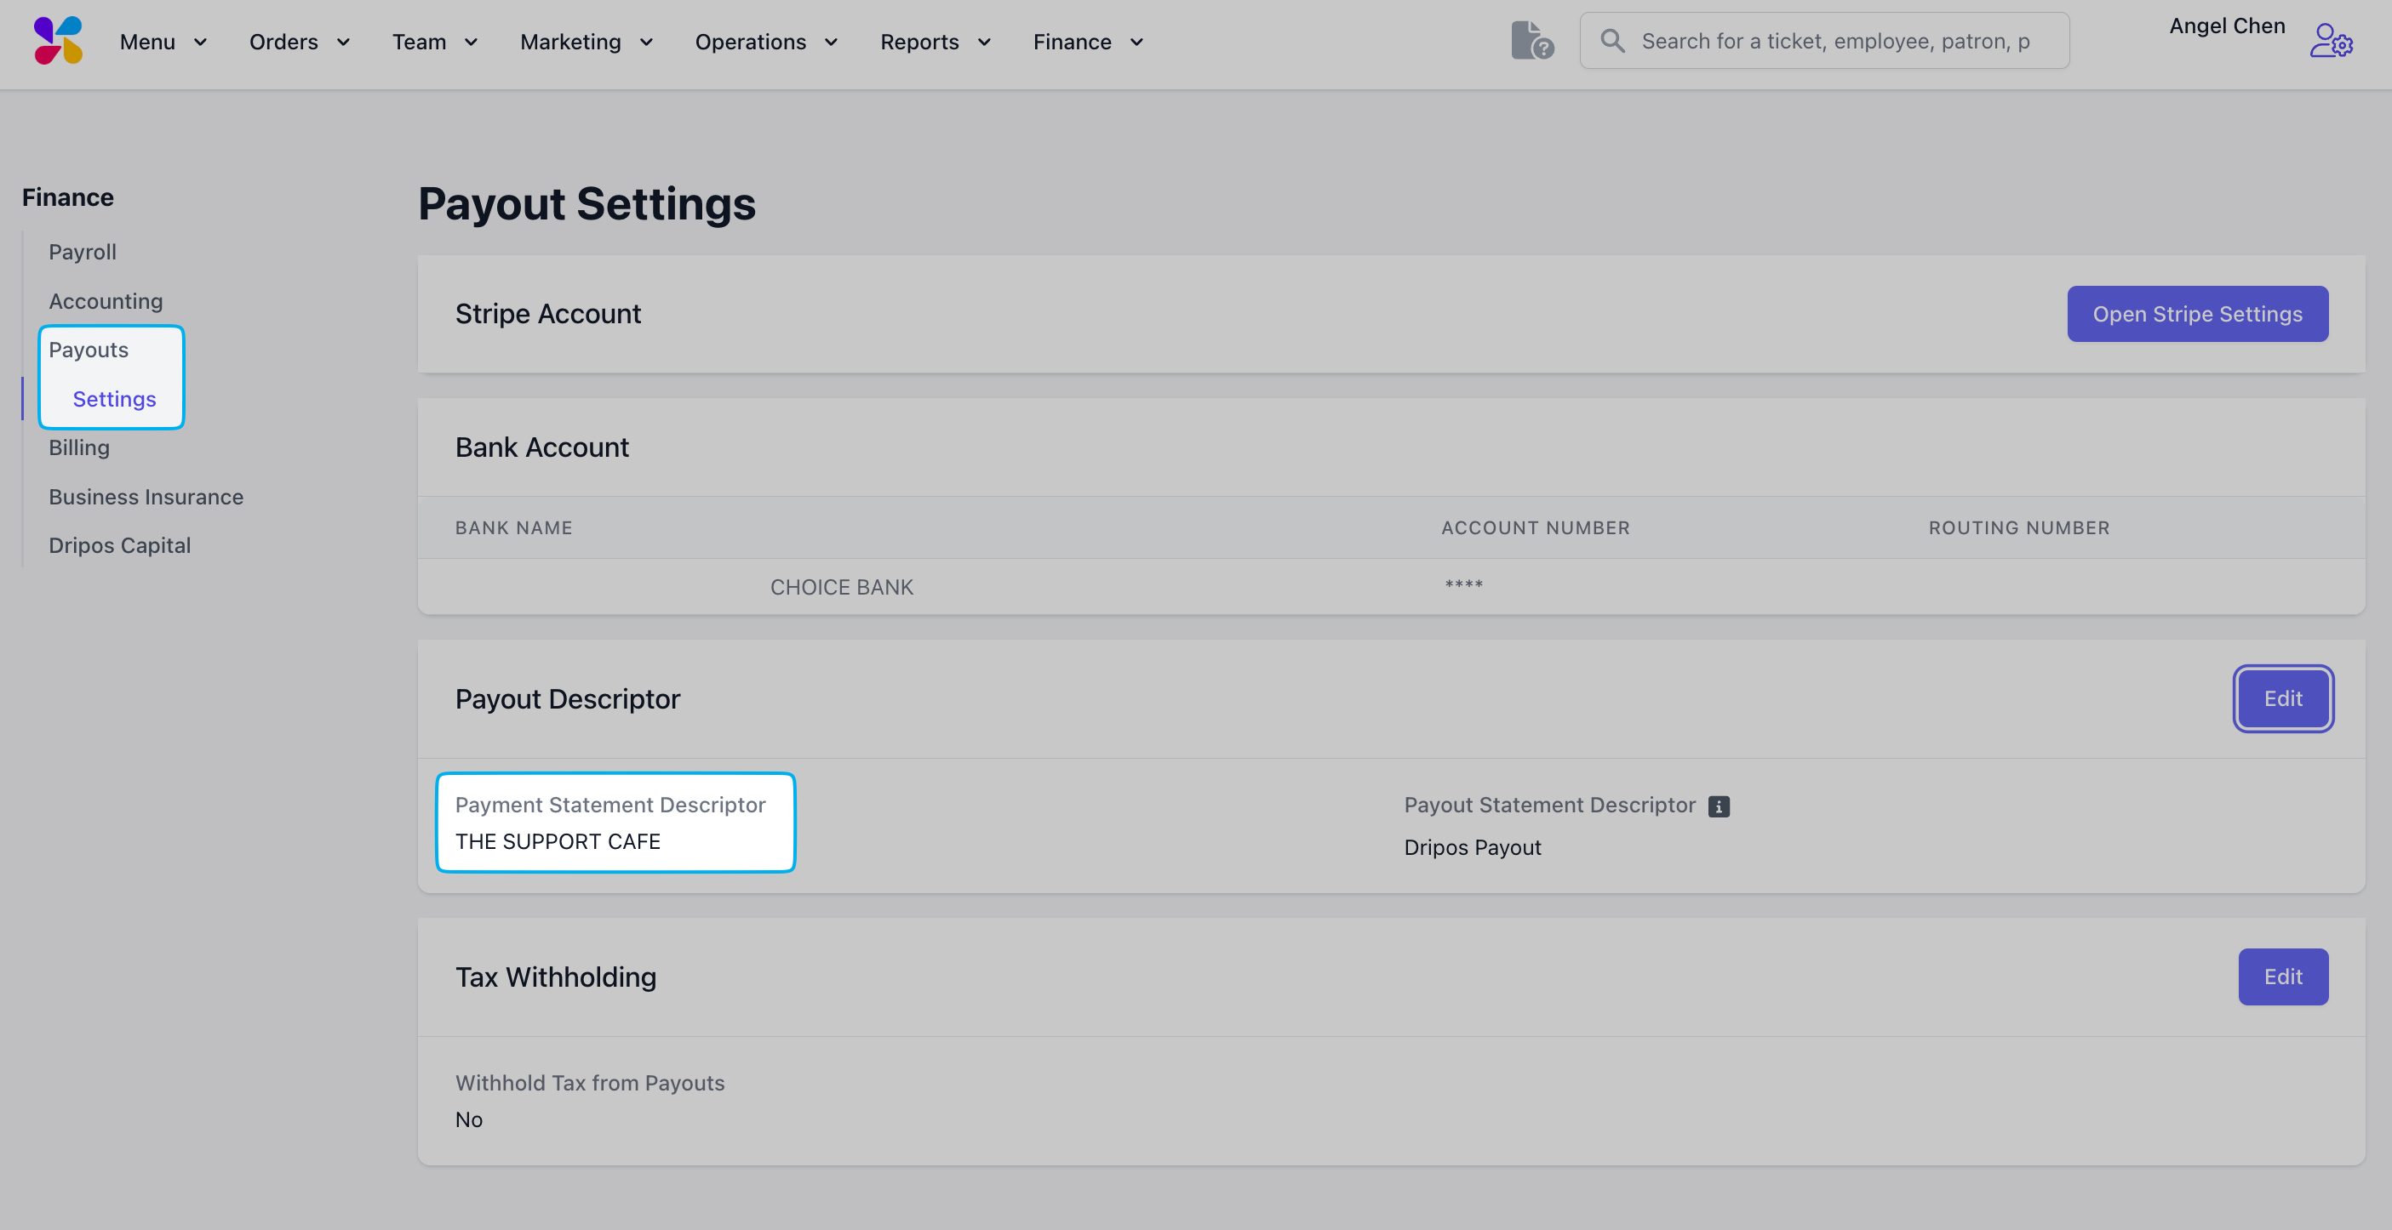Screen dimensions: 2392x1230
Task: Click the Payout Statement Descriptor label
Action: (1550, 804)
